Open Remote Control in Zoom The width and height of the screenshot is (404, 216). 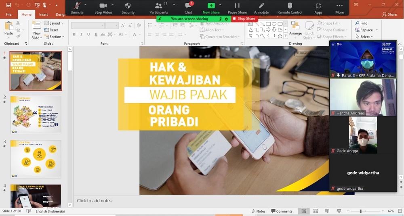point(290,8)
